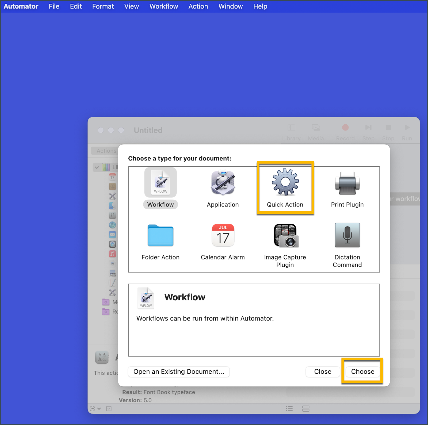Open the Format menu

[103, 6]
